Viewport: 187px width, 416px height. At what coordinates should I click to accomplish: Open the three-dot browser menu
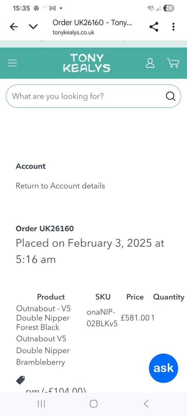pyautogui.click(x=173, y=26)
